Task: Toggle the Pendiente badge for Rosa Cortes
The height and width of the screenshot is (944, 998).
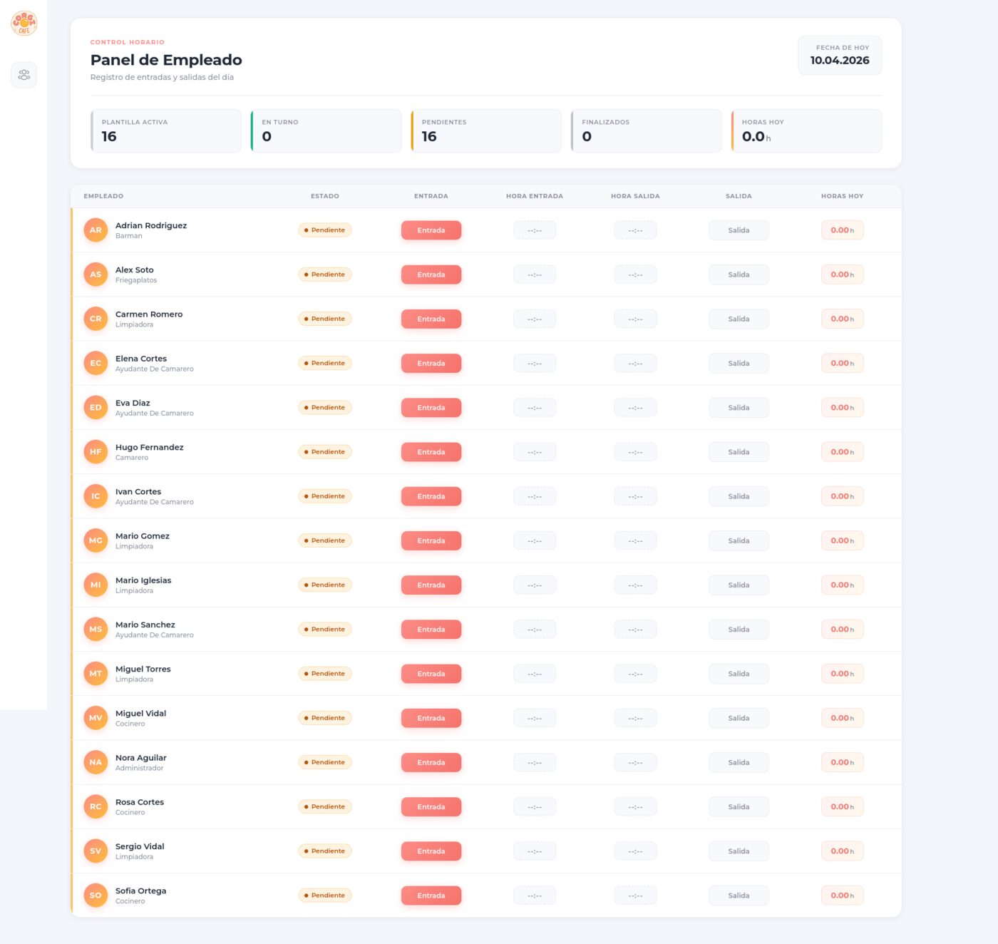Action: 325,806
